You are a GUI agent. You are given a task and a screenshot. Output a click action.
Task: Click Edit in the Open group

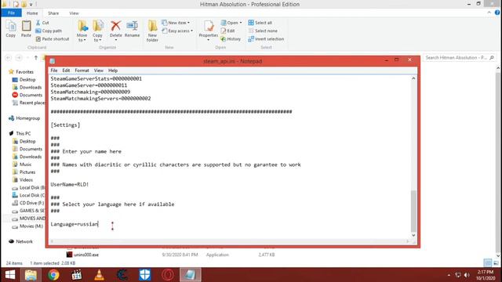[227, 31]
